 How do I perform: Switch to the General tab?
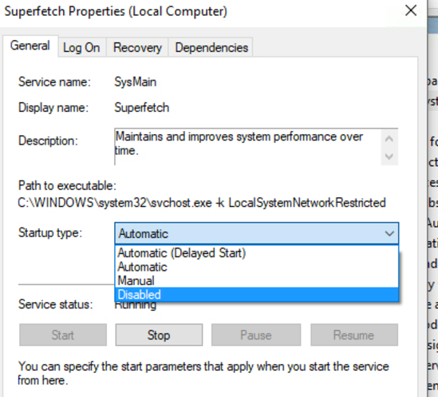click(30, 46)
